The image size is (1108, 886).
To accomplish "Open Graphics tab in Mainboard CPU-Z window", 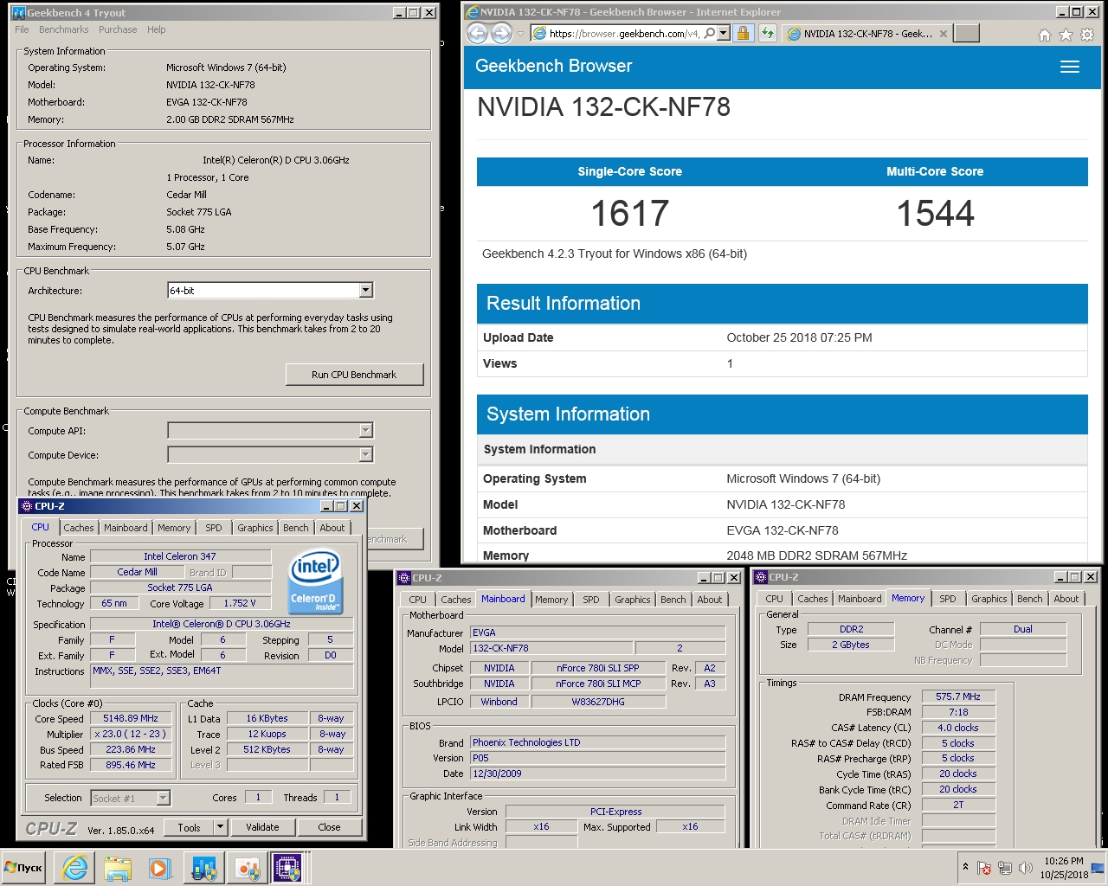I will click(x=632, y=600).
